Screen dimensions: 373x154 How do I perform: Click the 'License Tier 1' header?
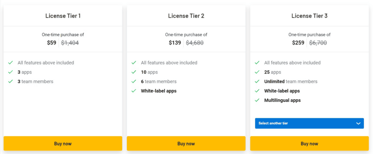pyautogui.click(x=63, y=16)
